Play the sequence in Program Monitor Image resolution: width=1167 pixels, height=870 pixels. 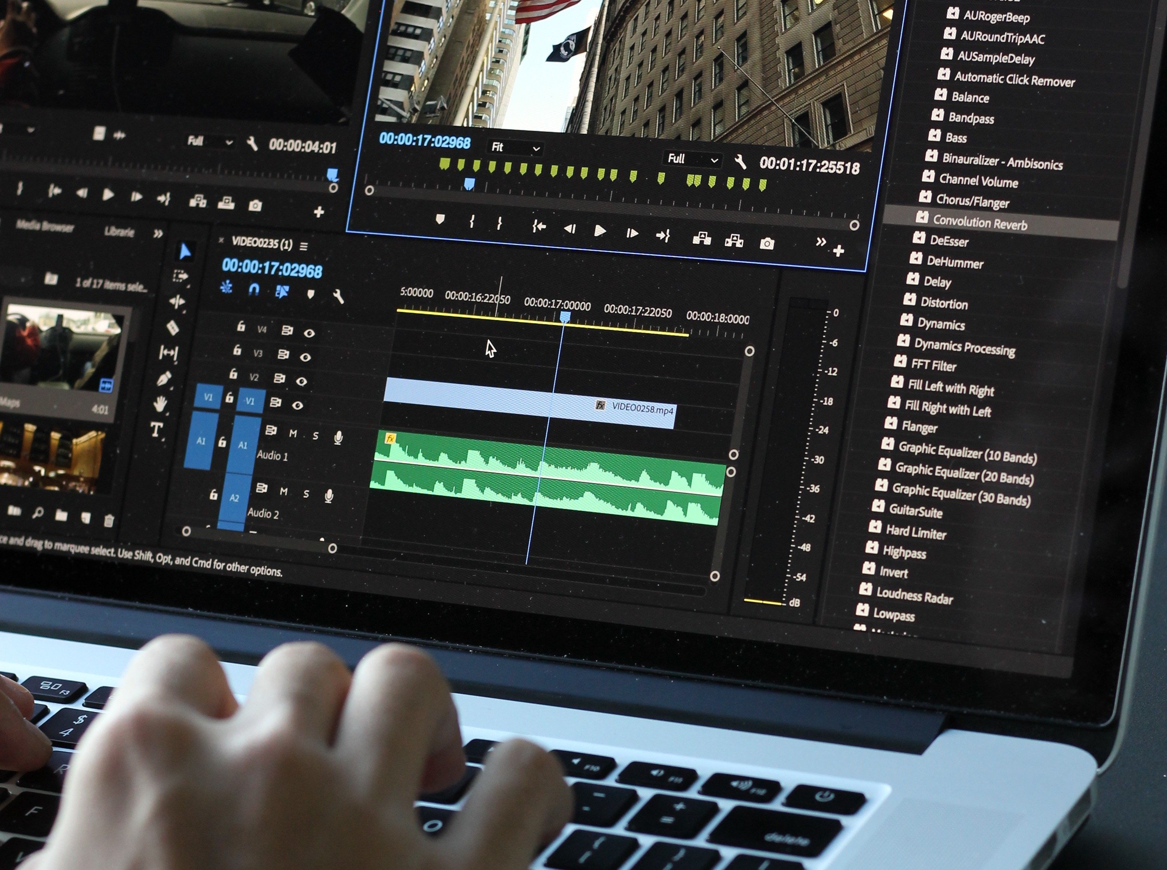pos(599,231)
